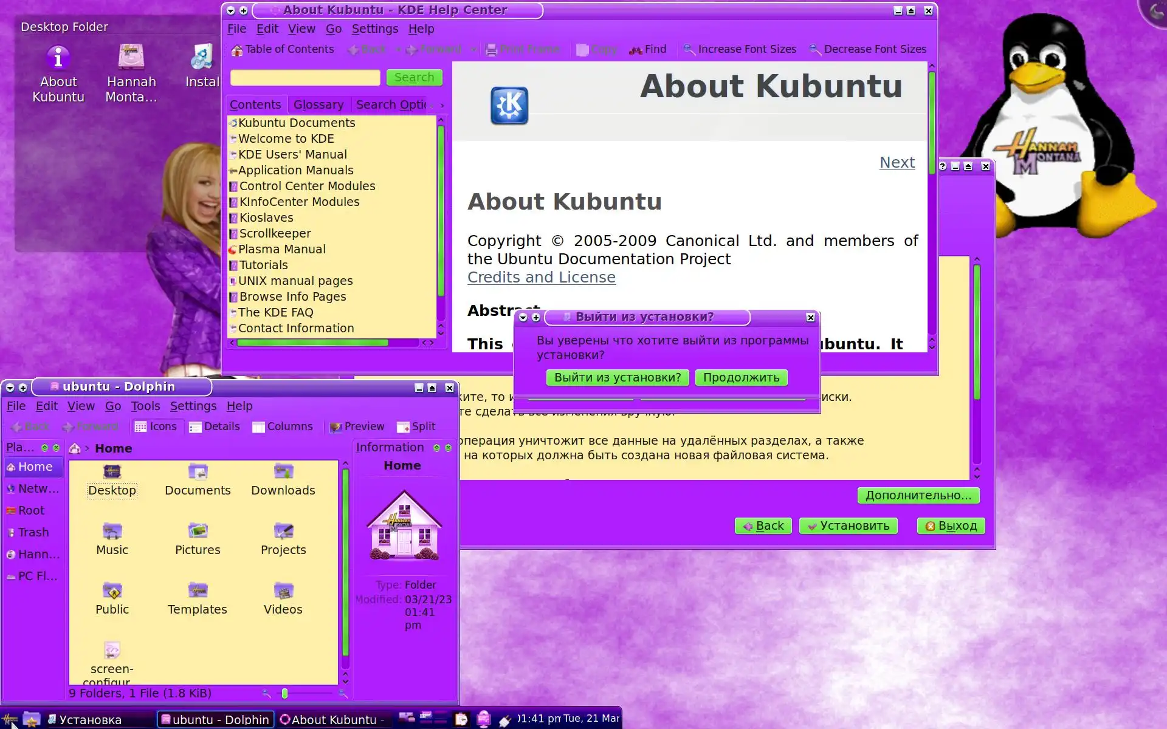Follow Credits and License link
The image size is (1167, 729).
(x=541, y=277)
